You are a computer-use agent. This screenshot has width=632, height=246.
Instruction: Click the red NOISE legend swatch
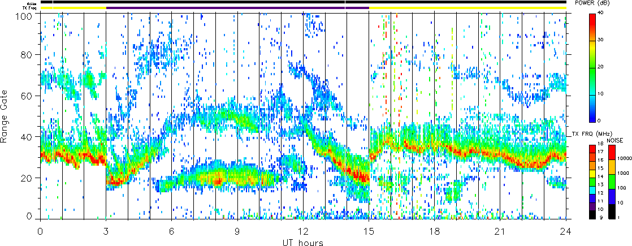point(612,152)
